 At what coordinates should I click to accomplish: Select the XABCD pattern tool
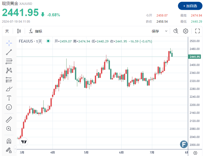click(9, 70)
